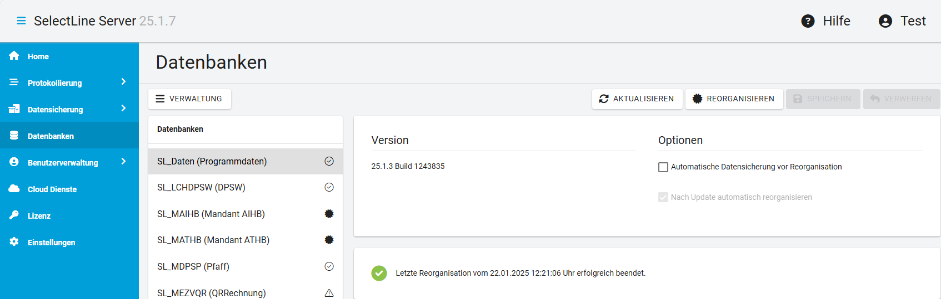Expand the Datensicherung submenu chevron
This screenshot has width=941, height=299.
click(x=123, y=109)
